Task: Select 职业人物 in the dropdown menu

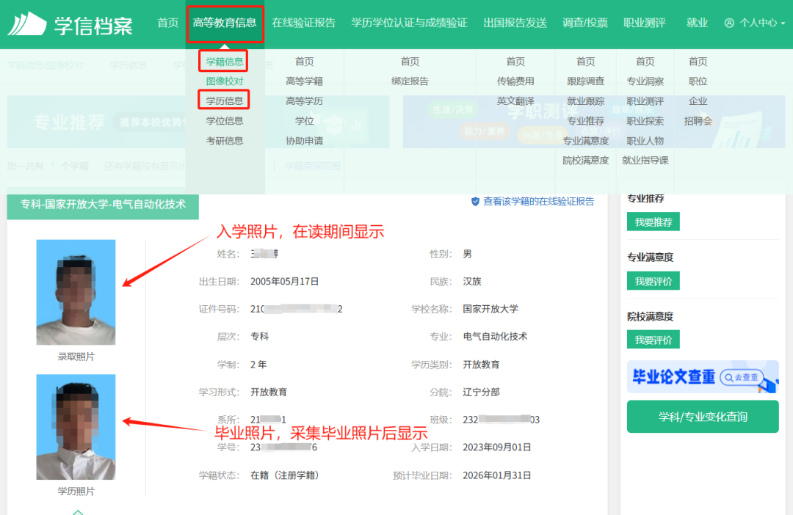Action: 645,141
